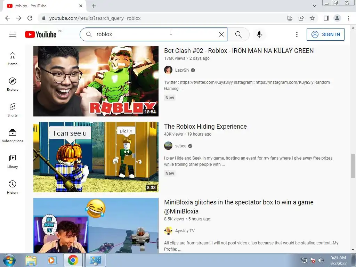The height and width of the screenshot is (267, 356).
Task: Click the volume speaker tray icon
Action: (321, 260)
